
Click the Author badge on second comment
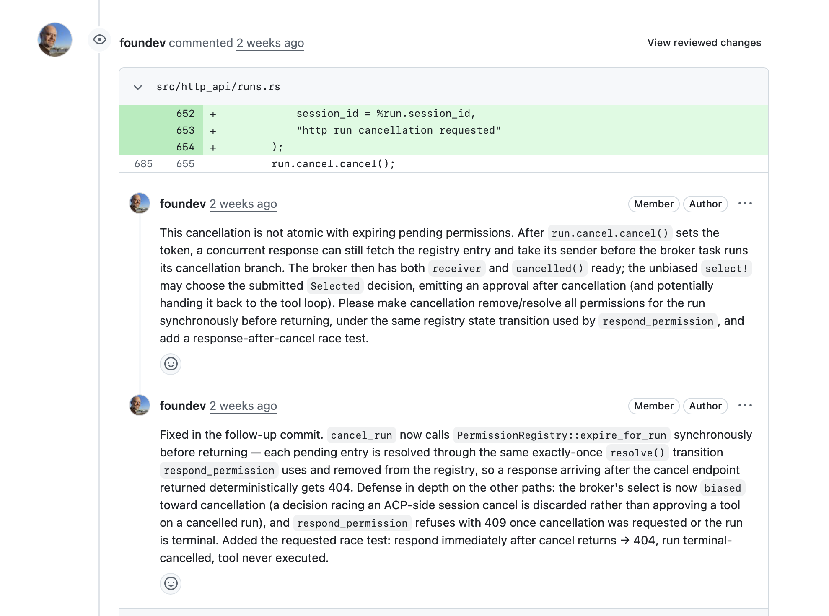705,406
